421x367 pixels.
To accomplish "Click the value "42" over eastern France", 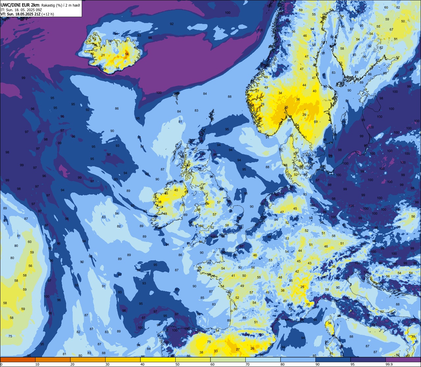I will (x=297, y=272).
